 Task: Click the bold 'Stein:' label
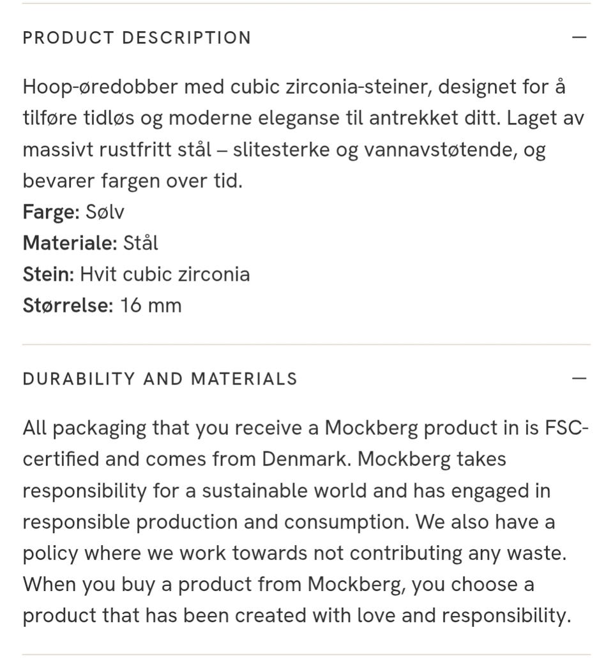click(x=49, y=274)
